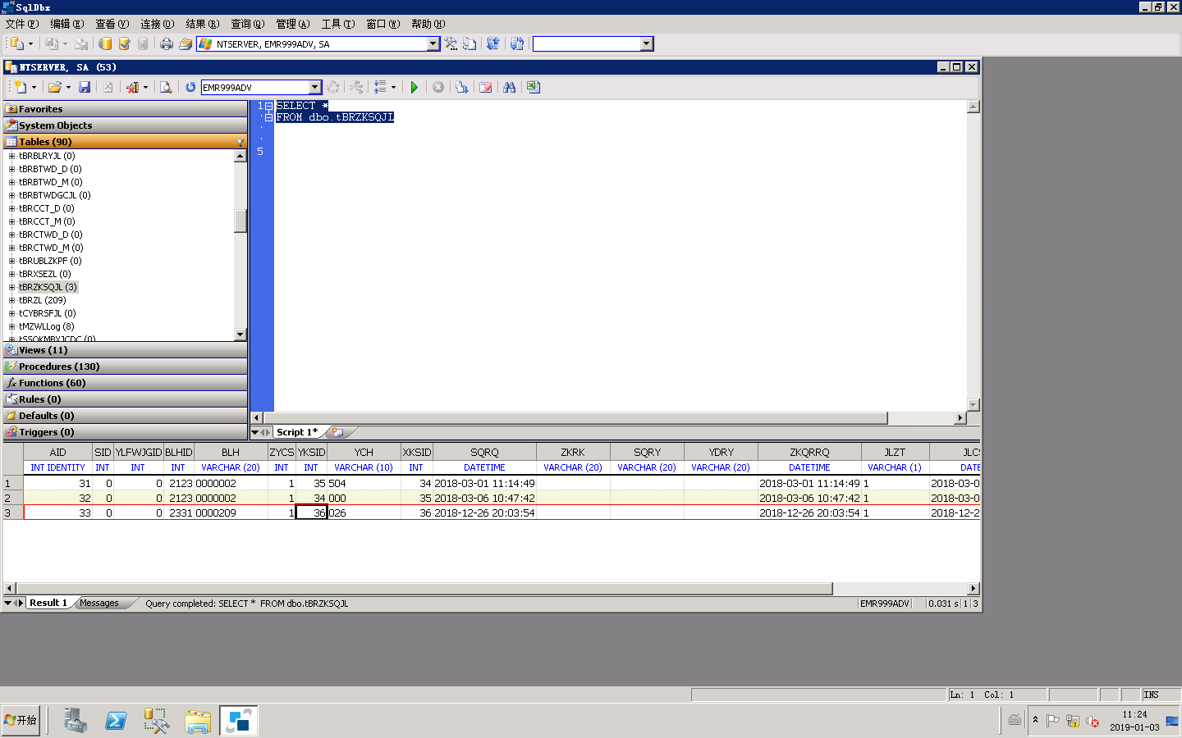Expand the tBRBLRYJL (0) table node
Image resolution: width=1182 pixels, height=738 pixels.
pos(11,156)
